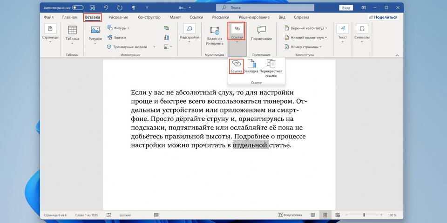
Task: Click the Undo arrow icon
Action: (106, 8)
